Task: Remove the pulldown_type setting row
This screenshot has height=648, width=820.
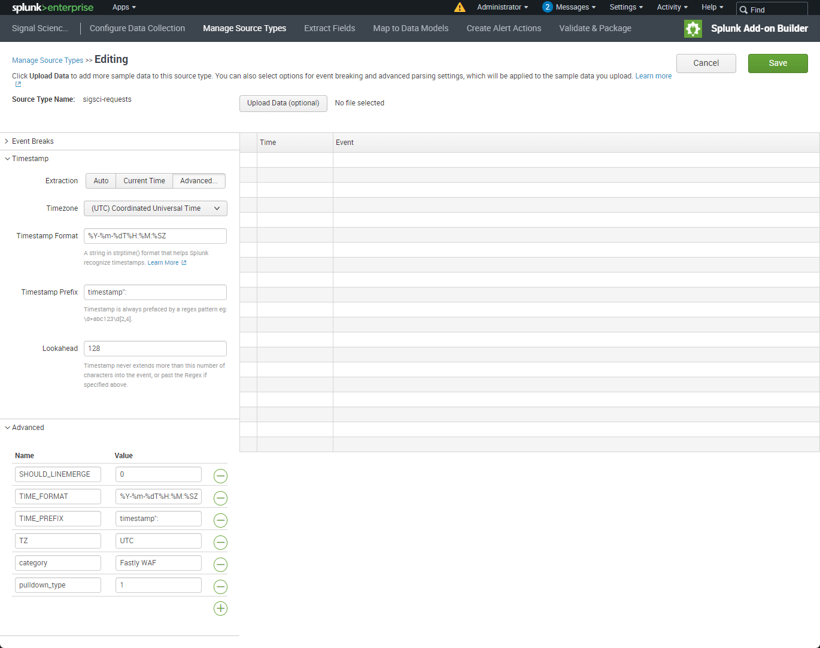Action: tap(220, 587)
